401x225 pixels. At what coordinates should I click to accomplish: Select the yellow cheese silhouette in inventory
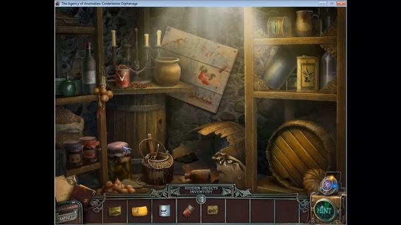coord(140,211)
